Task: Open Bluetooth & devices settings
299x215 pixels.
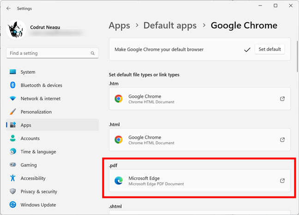Action: tap(41, 85)
